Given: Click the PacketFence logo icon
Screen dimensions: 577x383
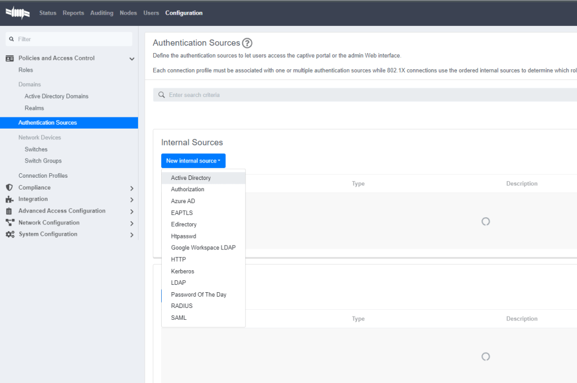Looking at the screenshot, I should click(17, 12).
